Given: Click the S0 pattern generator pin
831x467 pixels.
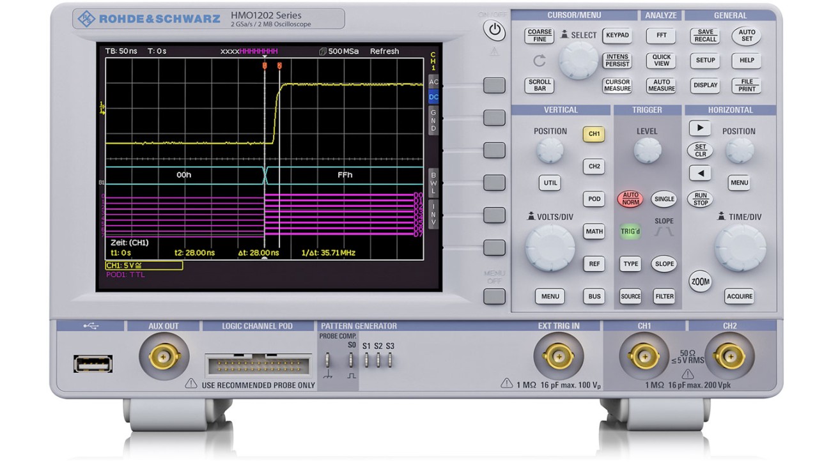Looking at the screenshot, I should pyautogui.click(x=351, y=360).
